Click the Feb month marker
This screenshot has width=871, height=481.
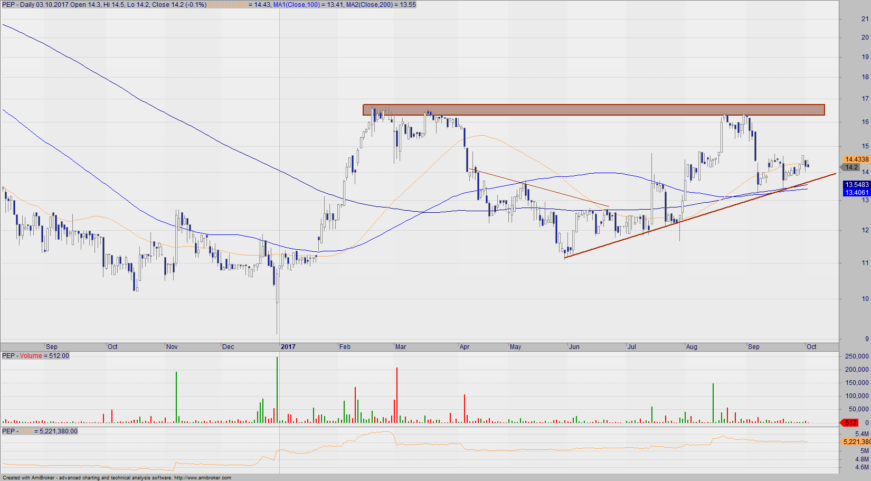pyautogui.click(x=345, y=347)
